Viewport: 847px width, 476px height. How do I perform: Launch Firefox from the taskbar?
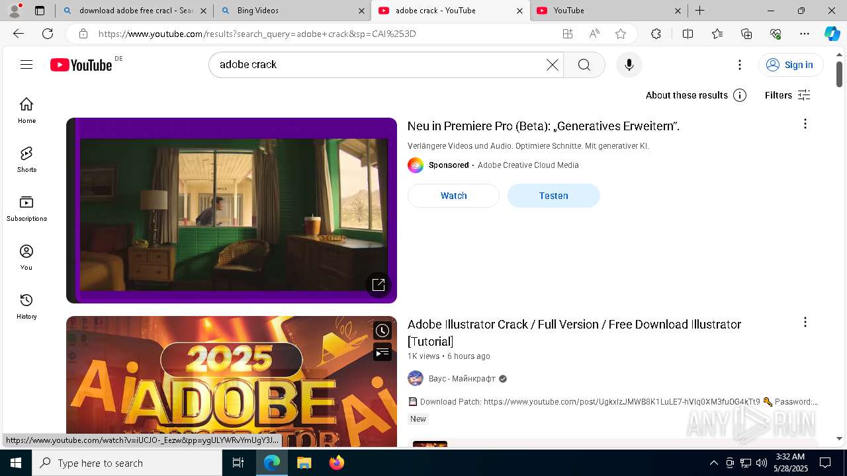tap(337, 463)
